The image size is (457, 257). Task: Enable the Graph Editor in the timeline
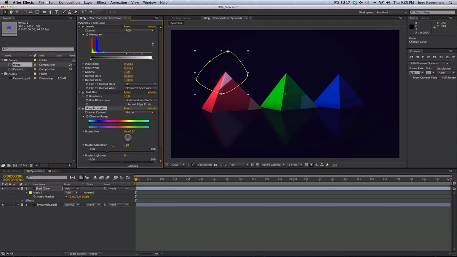(x=128, y=177)
